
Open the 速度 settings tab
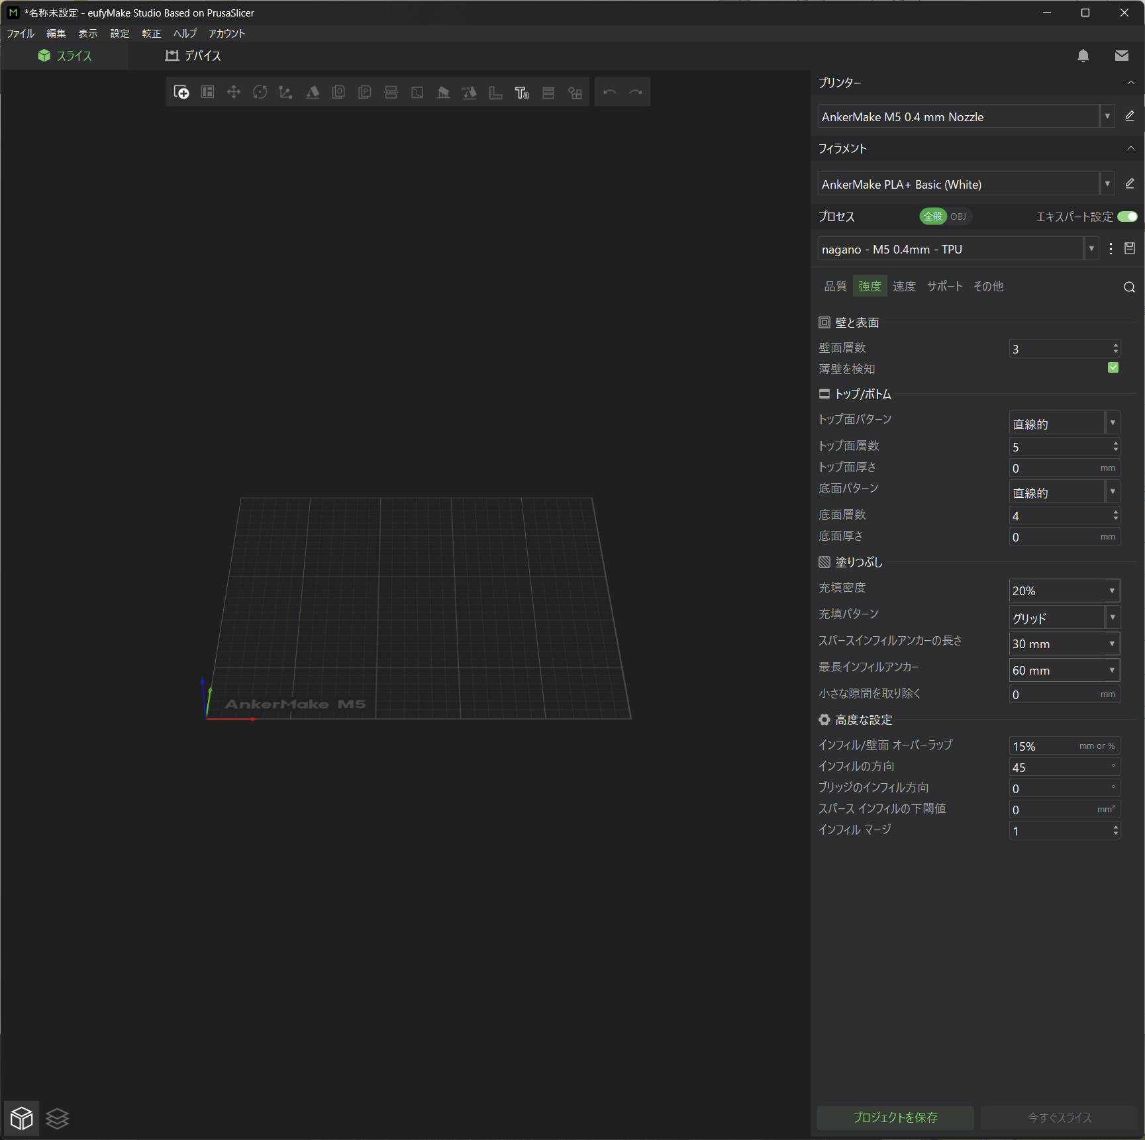coord(904,286)
